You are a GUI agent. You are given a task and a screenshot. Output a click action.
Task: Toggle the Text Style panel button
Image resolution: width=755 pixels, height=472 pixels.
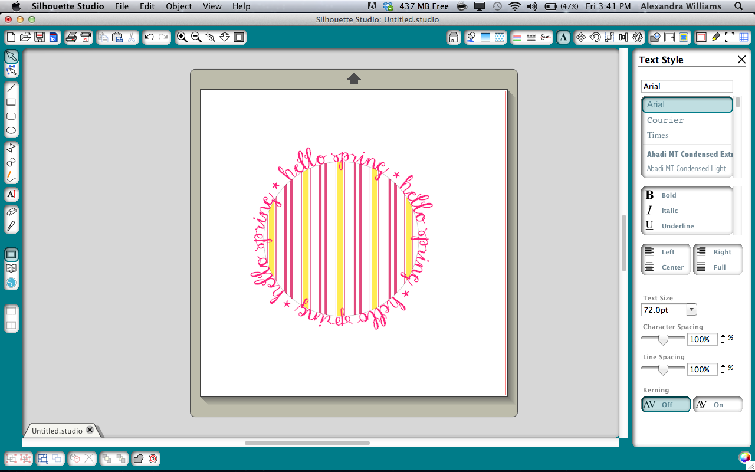[563, 37]
